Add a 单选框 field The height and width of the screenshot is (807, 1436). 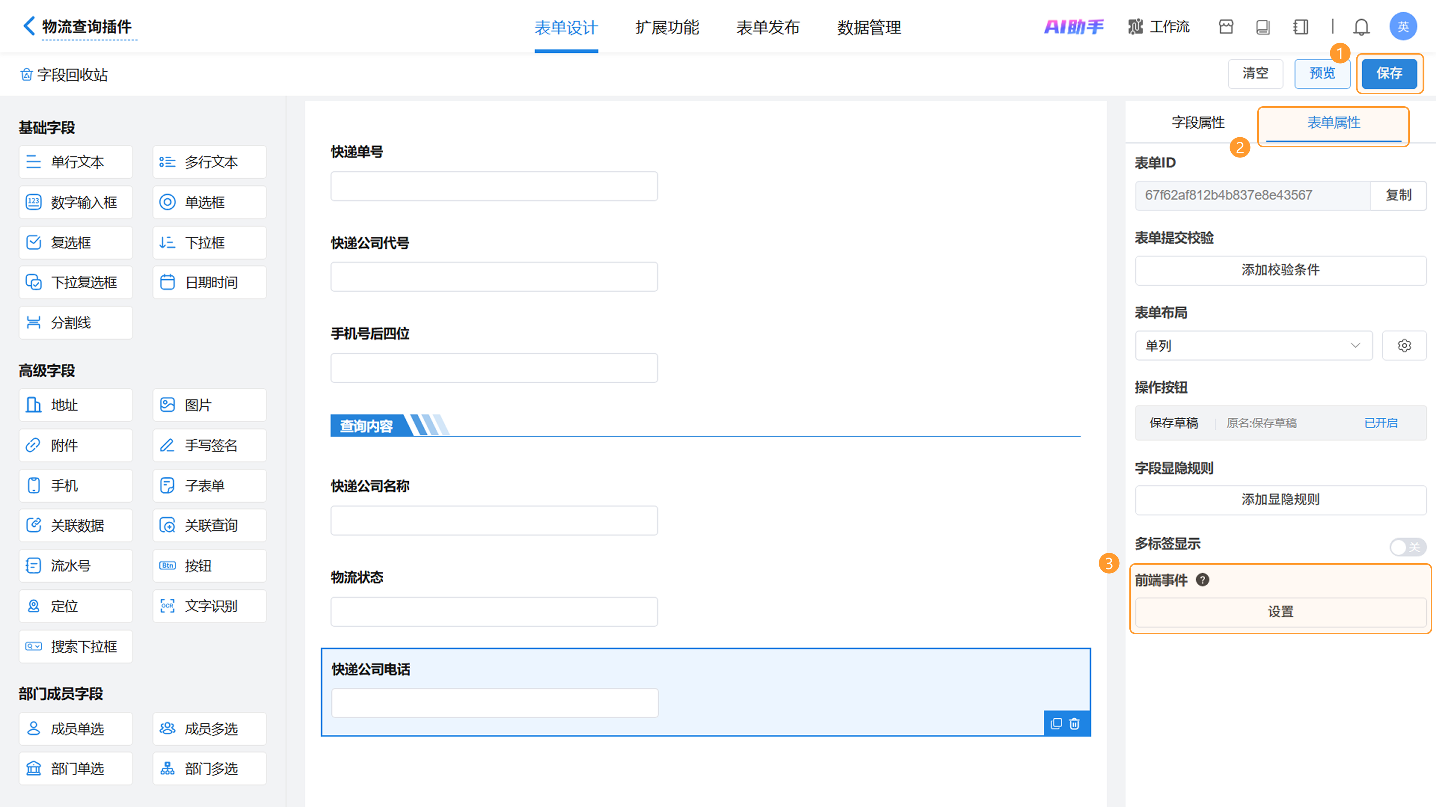pyautogui.click(x=209, y=202)
